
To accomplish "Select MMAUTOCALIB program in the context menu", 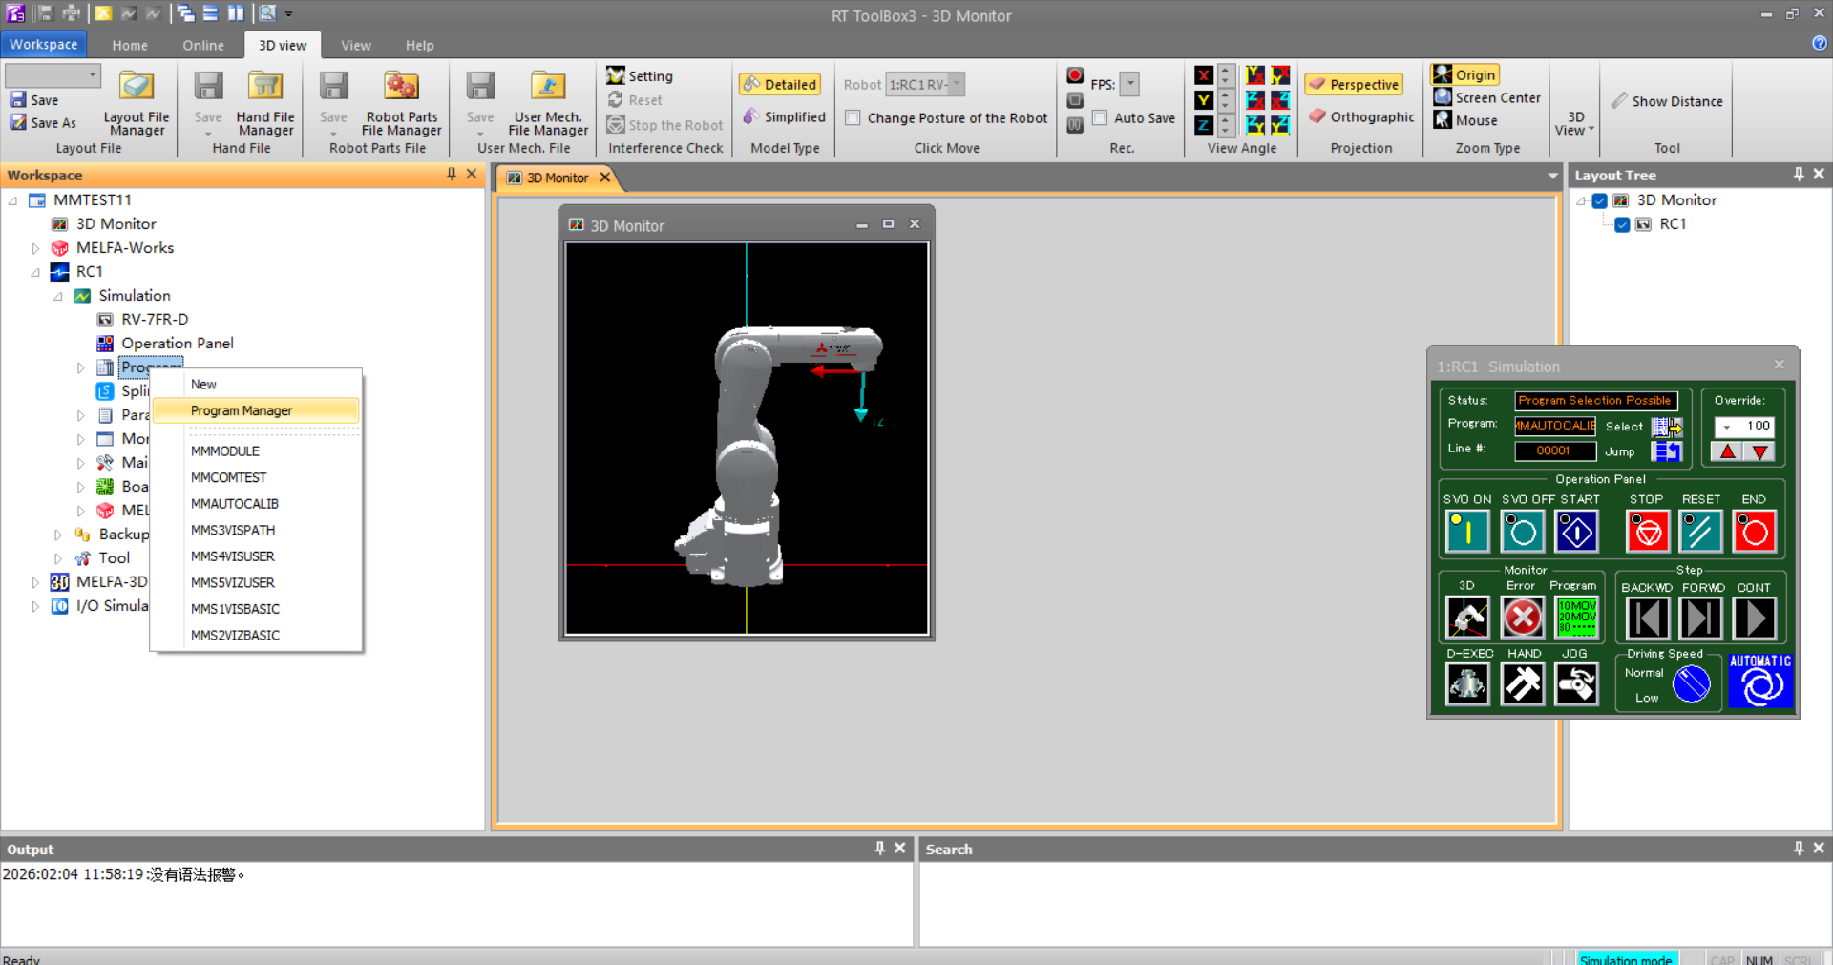I will click(x=256, y=503).
